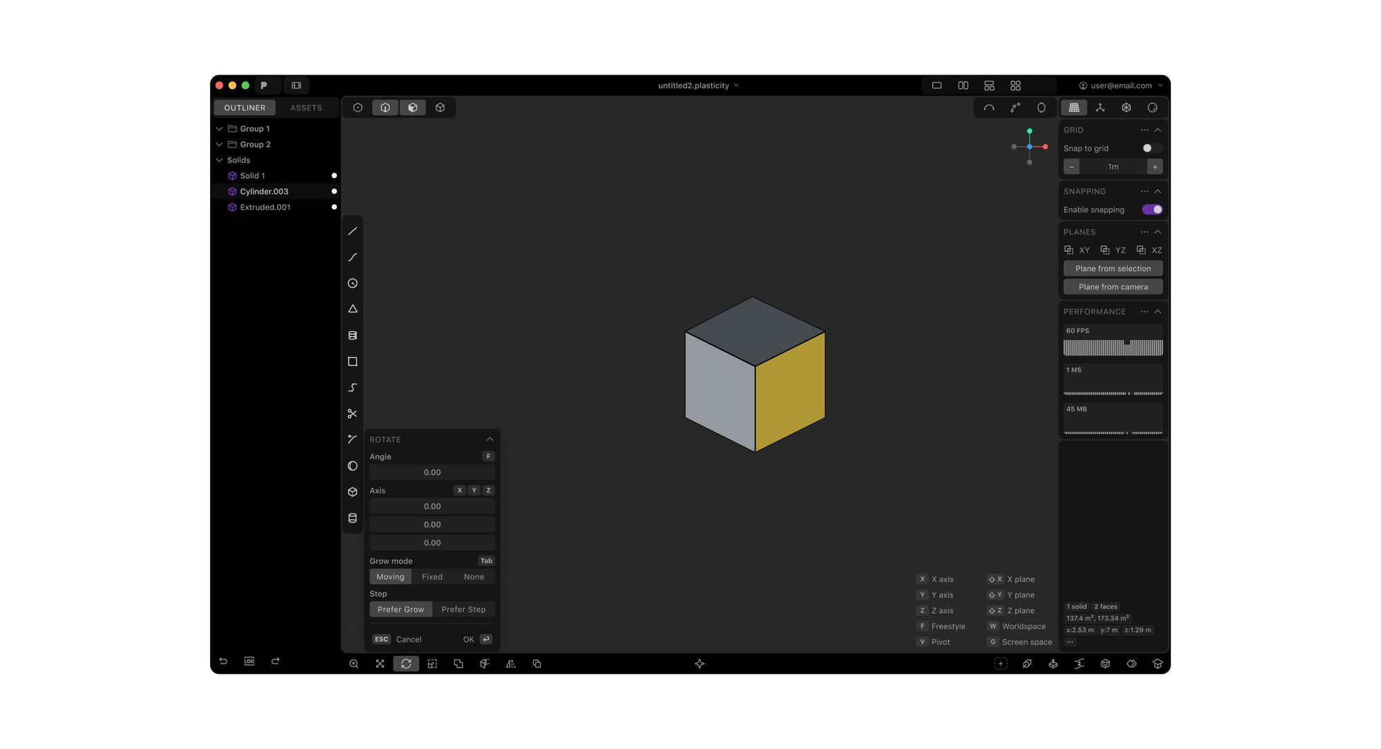Open user@email.com account menu
Image resolution: width=1381 pixels, height=749 pixels.
[x=1121, y=86]
